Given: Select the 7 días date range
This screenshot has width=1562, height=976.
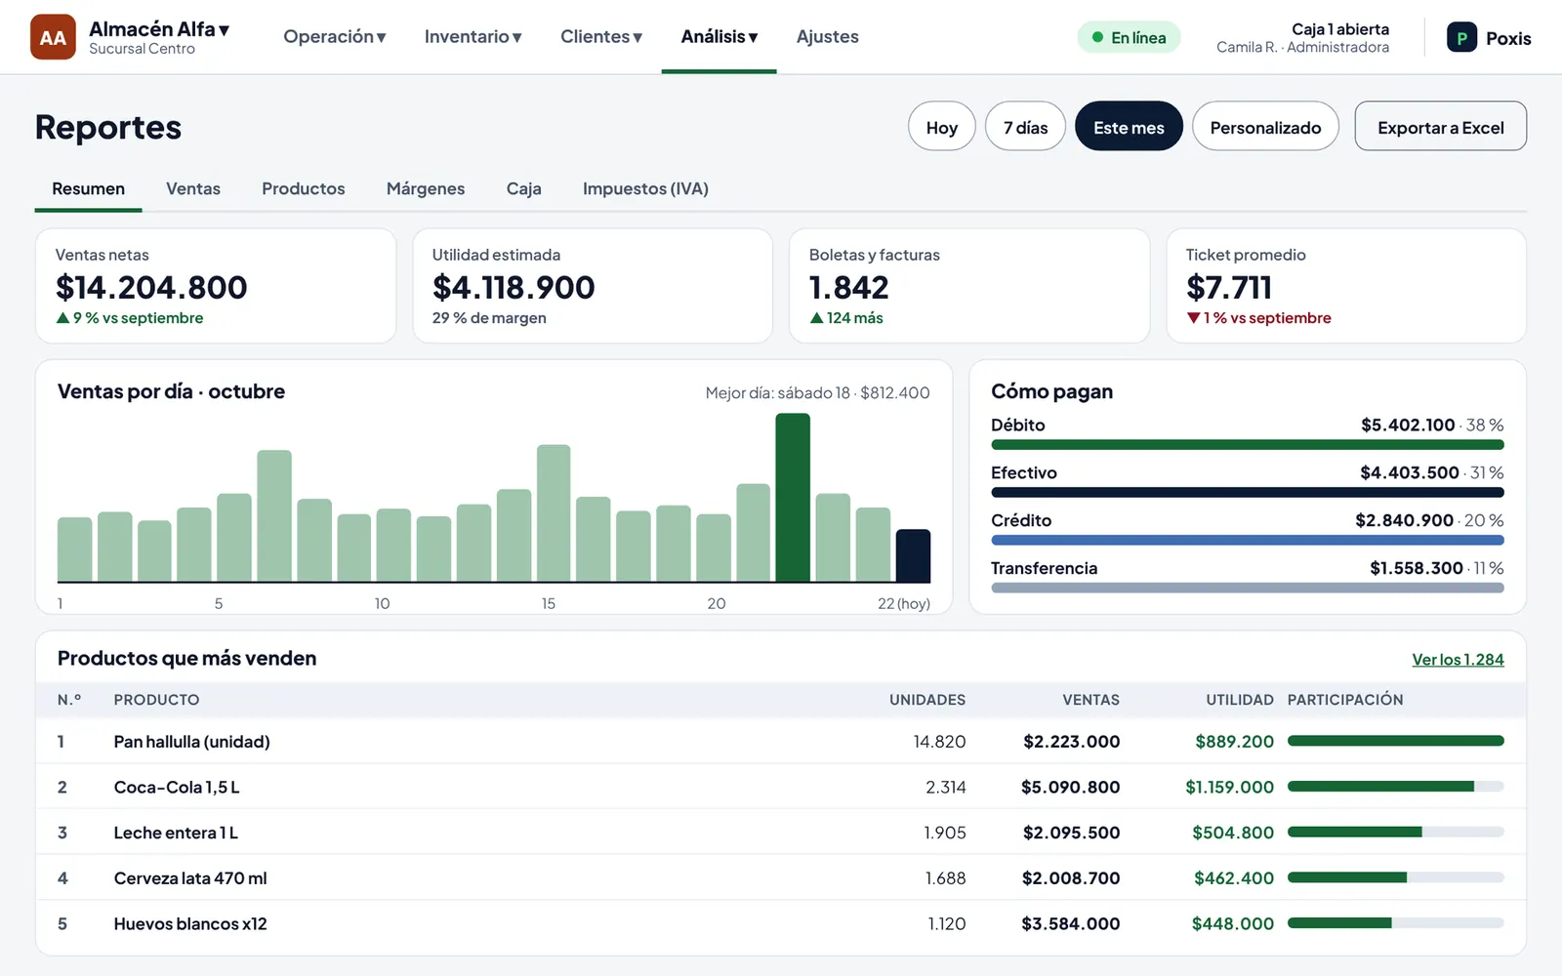Looking at the screenshot, I should tap(1025, 127).
